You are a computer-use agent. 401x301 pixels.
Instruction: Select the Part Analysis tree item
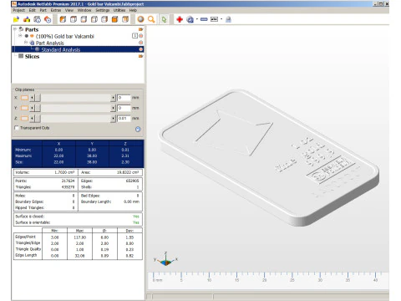pyautogui.click(x=50, y=43)
